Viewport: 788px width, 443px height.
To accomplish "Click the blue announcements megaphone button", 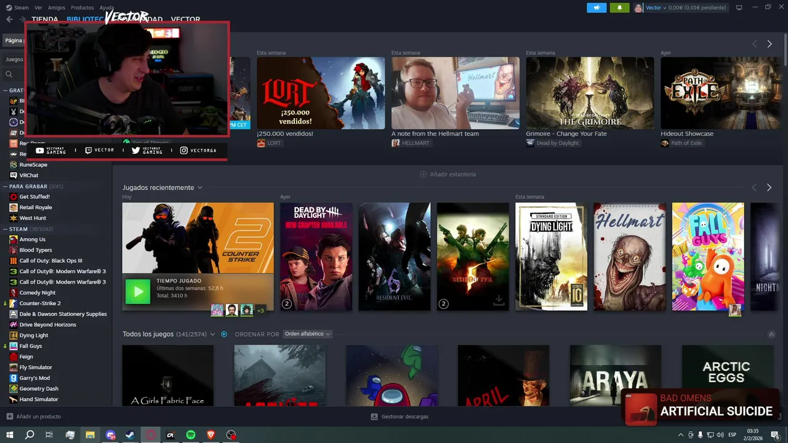I will pyautogui.click(x=596, y=7).
